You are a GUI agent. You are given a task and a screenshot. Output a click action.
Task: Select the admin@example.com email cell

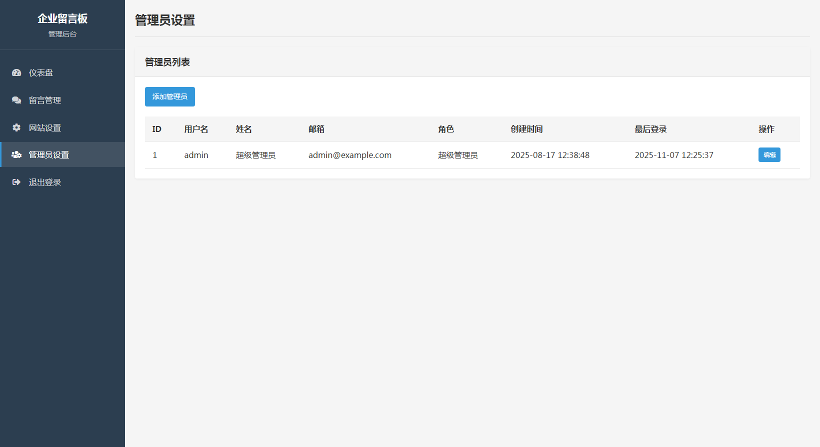click(350, 155)
